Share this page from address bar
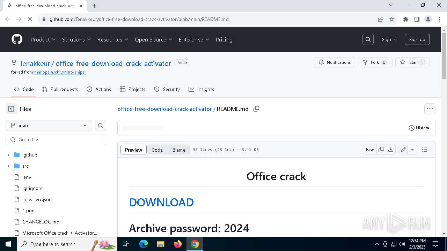Viewport: 447px width, 251px height. pyautogui.click(x=381, y=19)
